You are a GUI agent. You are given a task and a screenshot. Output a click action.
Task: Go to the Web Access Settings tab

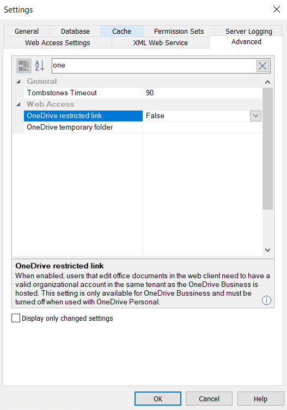tap(58, 42)
